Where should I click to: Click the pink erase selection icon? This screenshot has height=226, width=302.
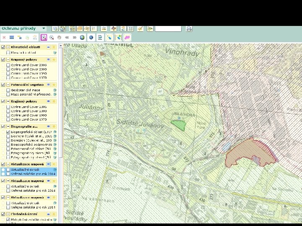127,37
